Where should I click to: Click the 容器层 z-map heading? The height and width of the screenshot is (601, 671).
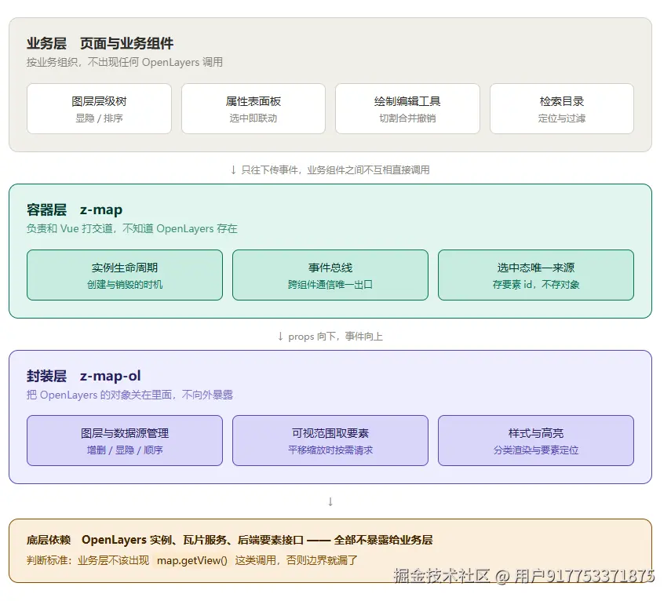pyautogui.click(x=75, y=209)
